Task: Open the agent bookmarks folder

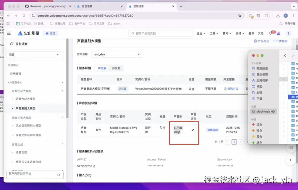Action: point(115,24)
